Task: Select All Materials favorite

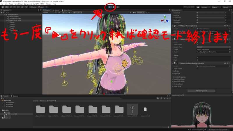Action: click(x=10, y=102)
